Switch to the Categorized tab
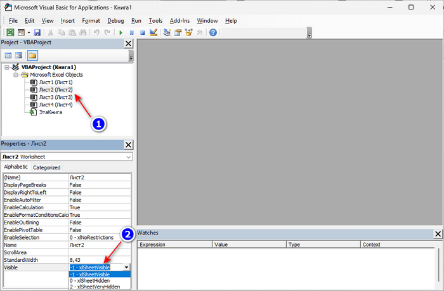This screenshot has width=444, height=291. (46, 167)
